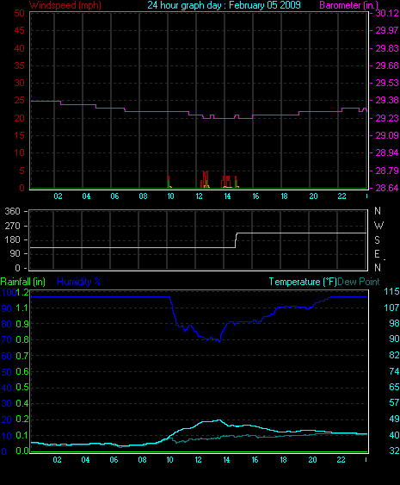This screenshot has height=485, width=400.
Task: Select the Humidity % legend label
Action: (x=79, y=282)
